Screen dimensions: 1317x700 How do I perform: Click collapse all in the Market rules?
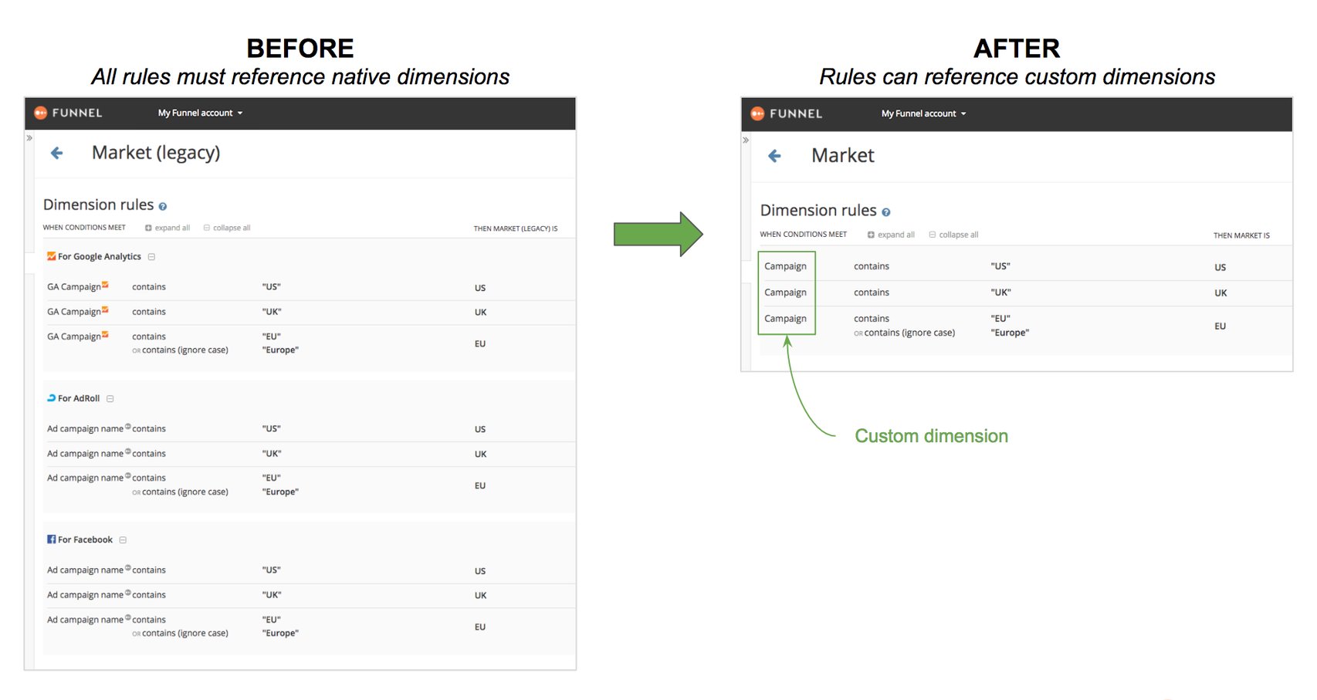pyautogui.click(x=953, y=235)
